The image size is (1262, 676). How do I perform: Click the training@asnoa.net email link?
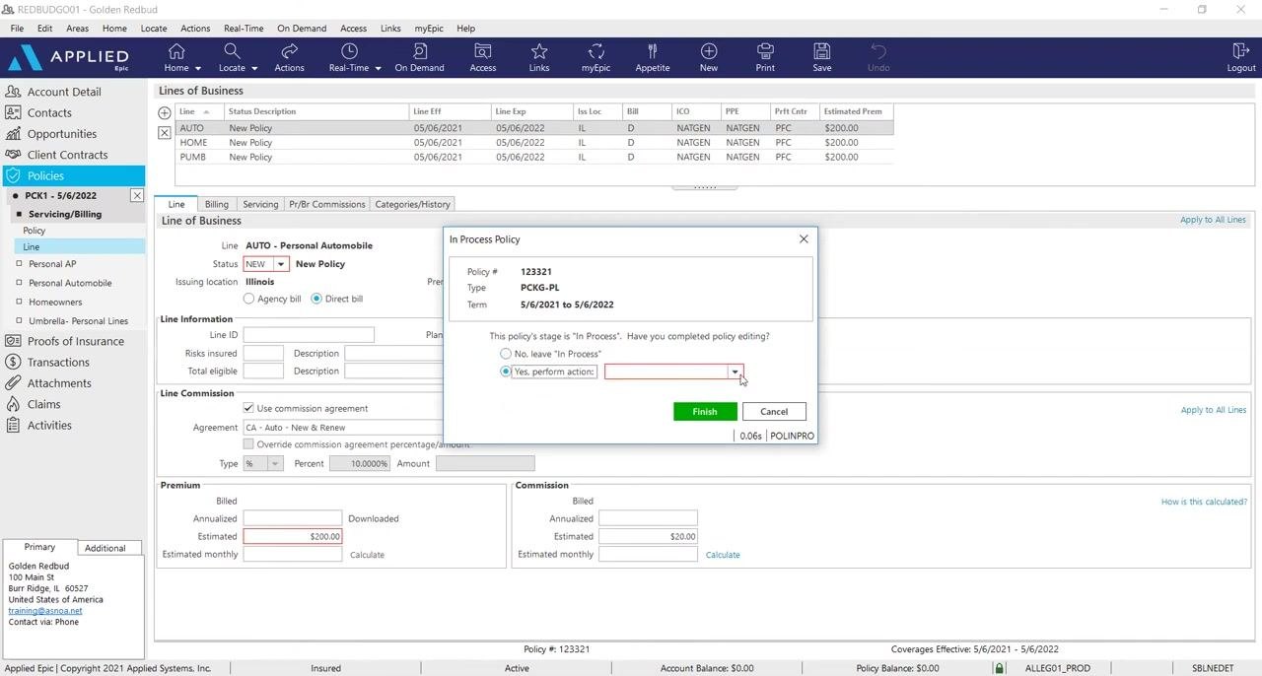point(45,611)
